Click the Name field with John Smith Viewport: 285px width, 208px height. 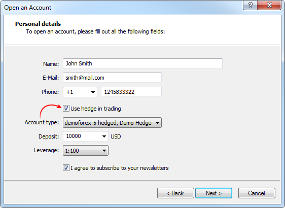coord(142,63)
